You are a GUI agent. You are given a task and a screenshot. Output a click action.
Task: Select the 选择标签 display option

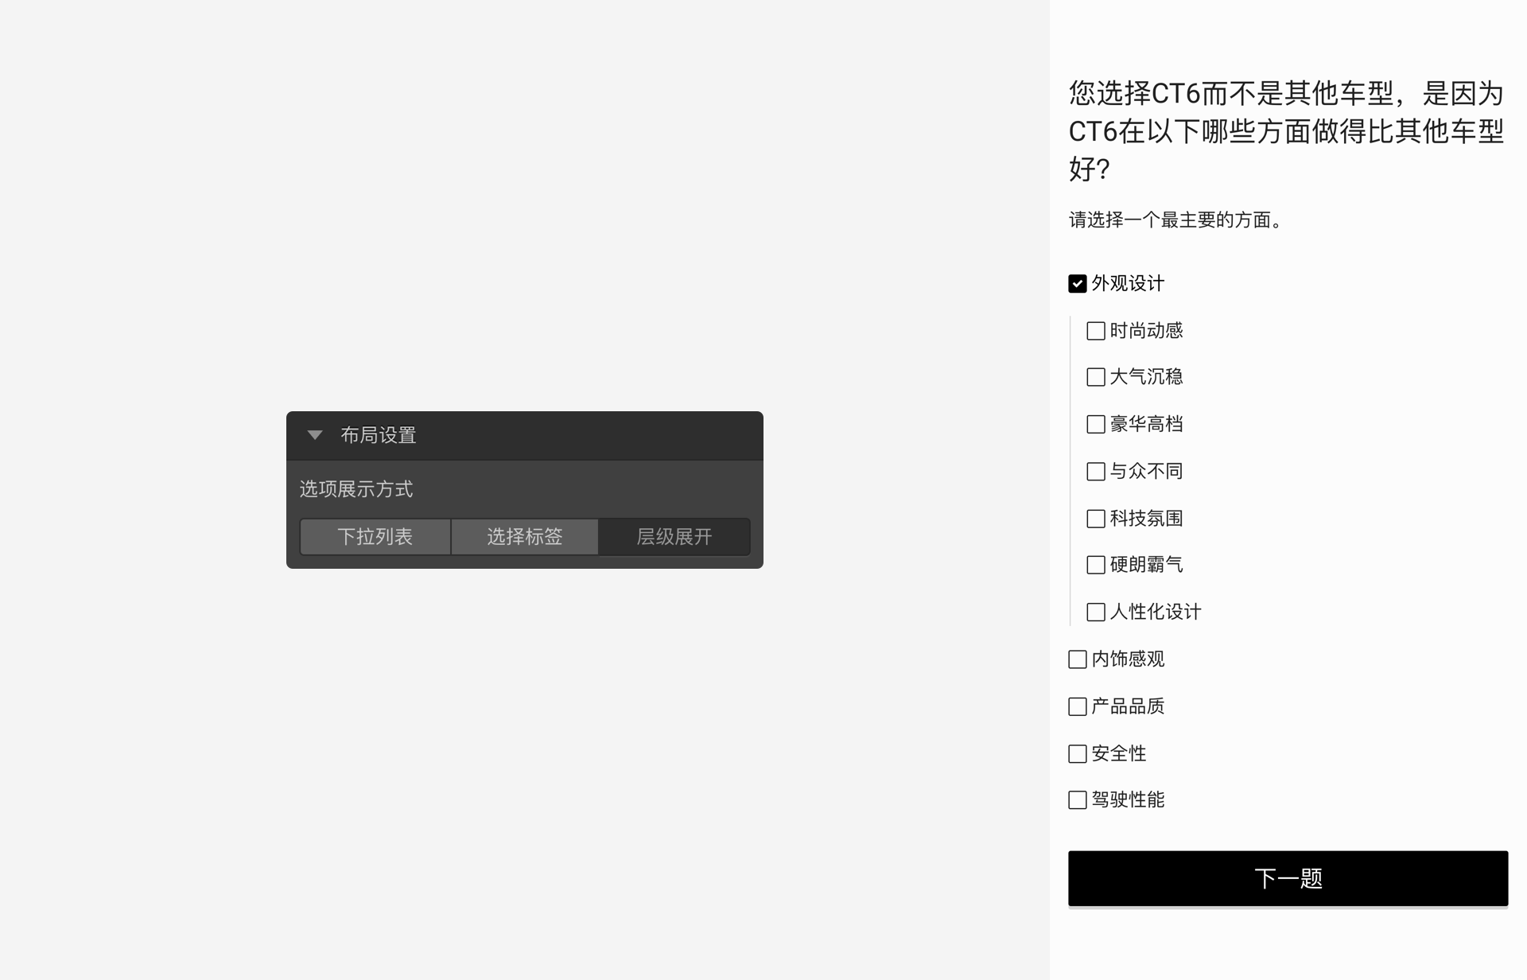[x=525, y=537]
